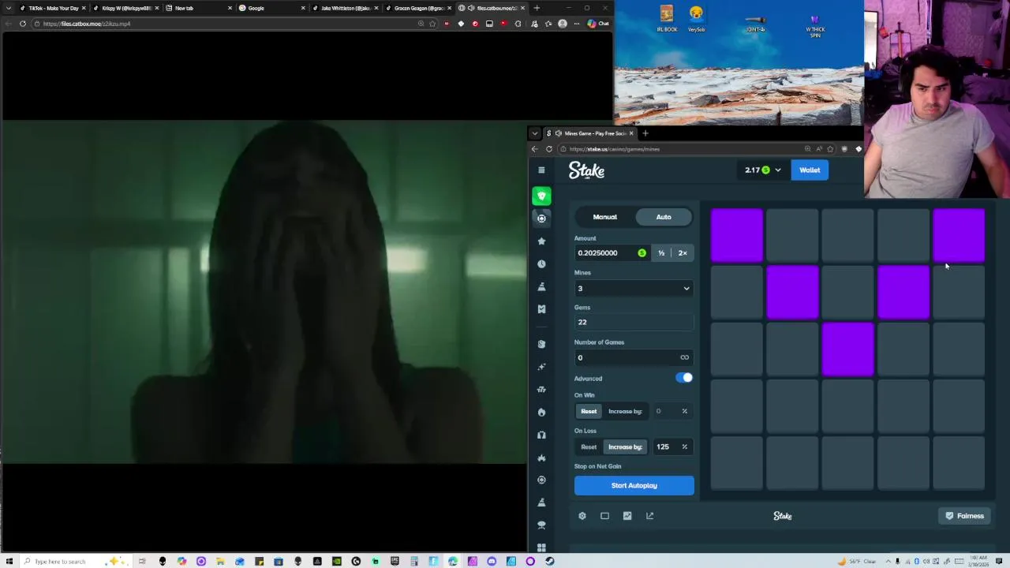Image resolution: width=1010 pixels, height=568 pixels.
Task: Select Reset under On Win
Action: 589,411
